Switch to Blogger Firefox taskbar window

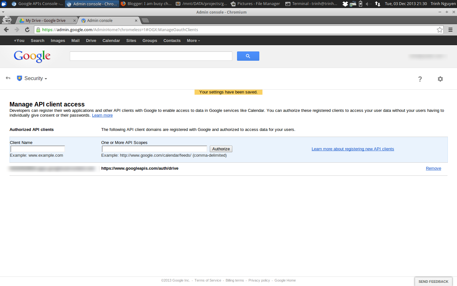146,4
